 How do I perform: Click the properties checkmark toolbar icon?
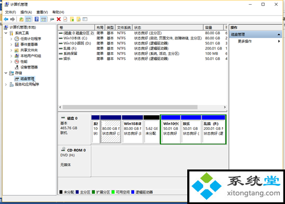coord(65,19)
